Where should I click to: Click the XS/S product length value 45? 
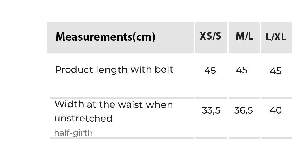pyautogui.click(x=210, y=70)
